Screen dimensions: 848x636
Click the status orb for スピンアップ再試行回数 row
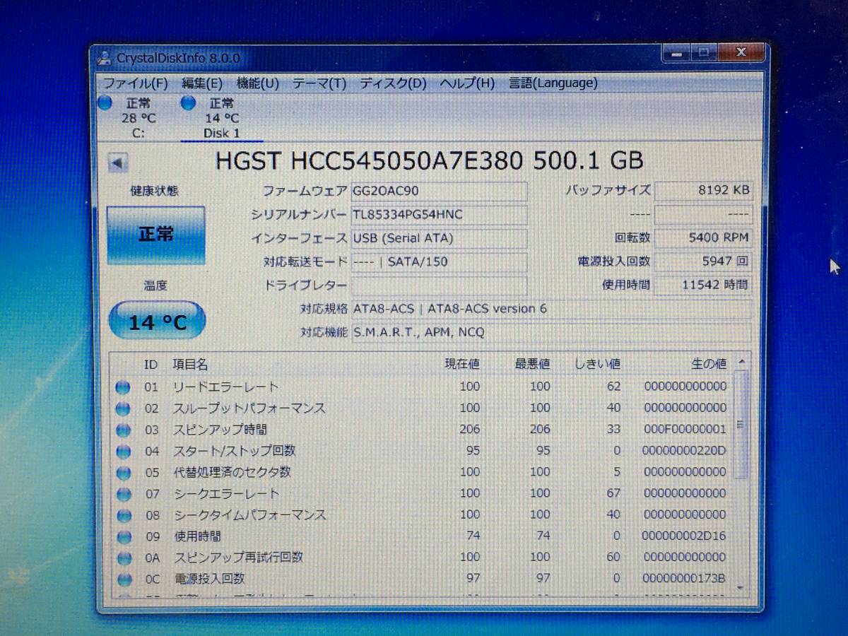124,558
